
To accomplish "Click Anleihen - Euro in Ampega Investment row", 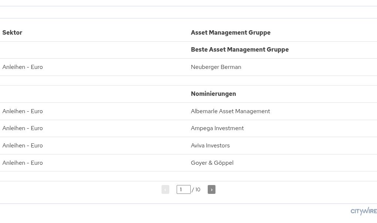I will coord(23,128).
